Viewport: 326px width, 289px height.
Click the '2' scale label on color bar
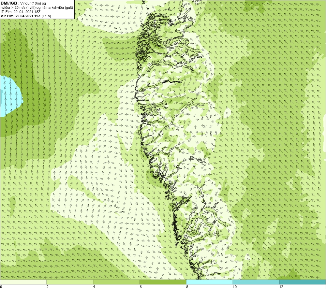pos(48,287)
